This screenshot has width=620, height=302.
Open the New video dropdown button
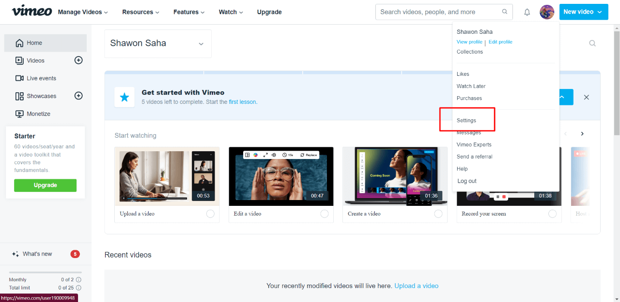tap(584, 12)
